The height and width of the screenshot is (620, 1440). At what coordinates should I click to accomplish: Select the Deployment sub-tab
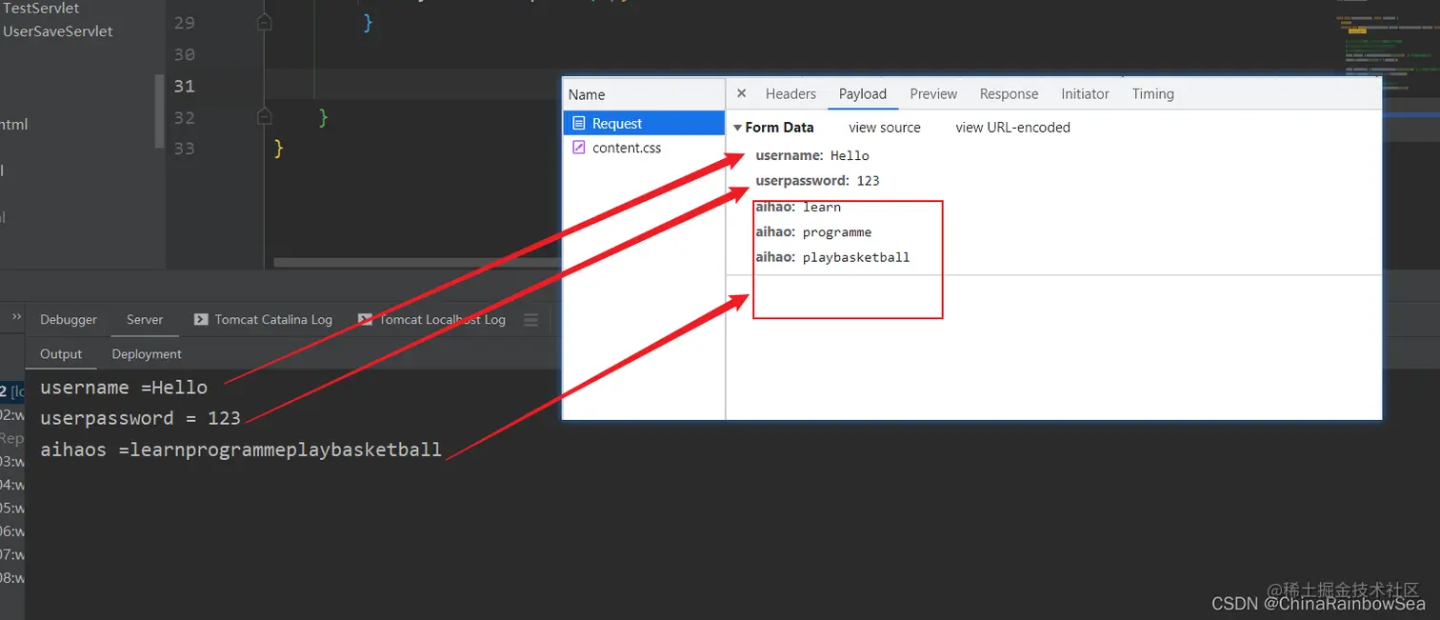[147, 354]
